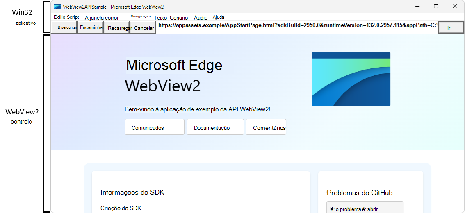Click the Encaminhar button

(90, 27)
